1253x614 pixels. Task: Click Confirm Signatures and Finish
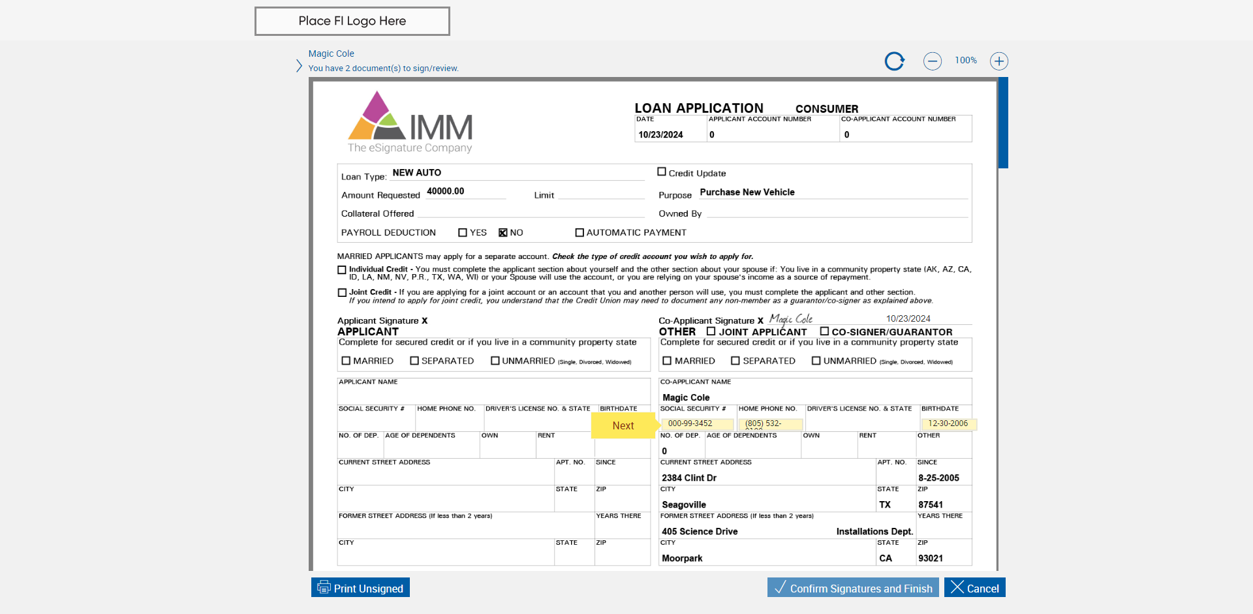(853, 587)
